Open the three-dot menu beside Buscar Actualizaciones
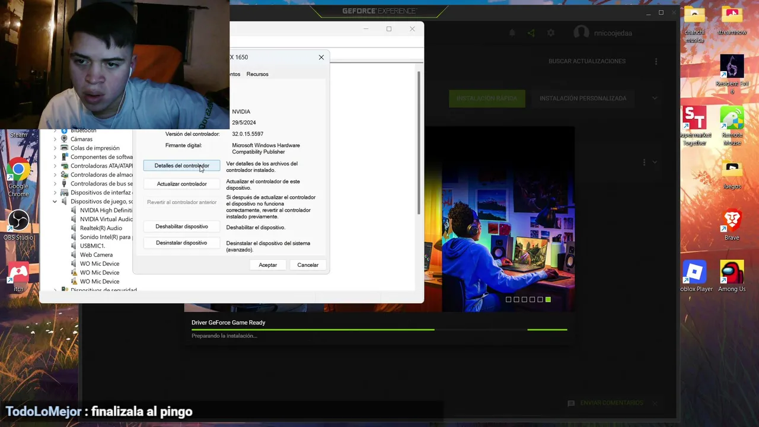Image resolution: width=759 pixels, height=427 pixels. 656,62
